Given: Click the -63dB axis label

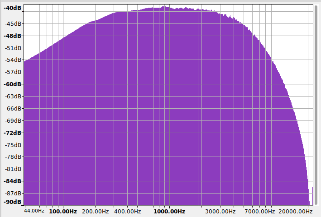Looking at the screenshot, I should tap(13, 96).
